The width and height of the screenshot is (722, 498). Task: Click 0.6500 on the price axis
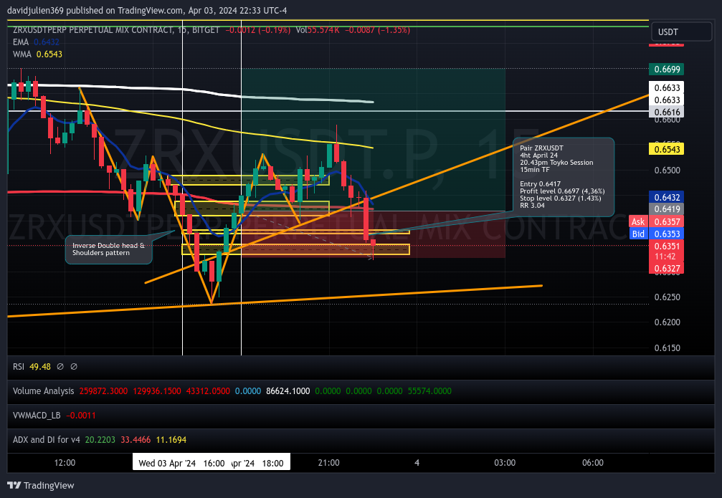pyautogui.click(x=668, y=171)
